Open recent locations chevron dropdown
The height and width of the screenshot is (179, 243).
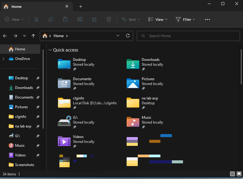click(x=24, y=36)
